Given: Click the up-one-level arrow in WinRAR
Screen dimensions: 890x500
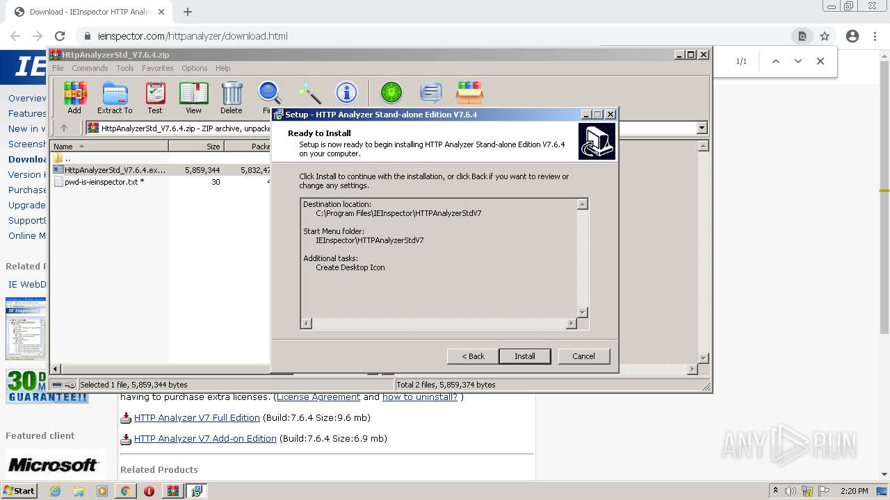Looking at the screenshot, I should pos(64,128).
